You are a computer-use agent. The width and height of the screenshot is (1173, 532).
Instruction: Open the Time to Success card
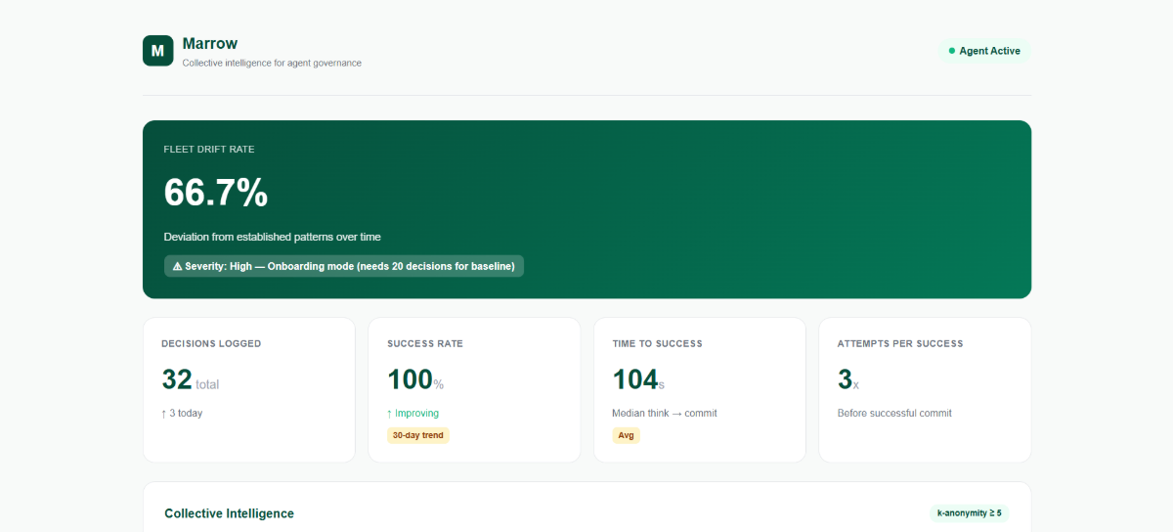coord(700,389)
